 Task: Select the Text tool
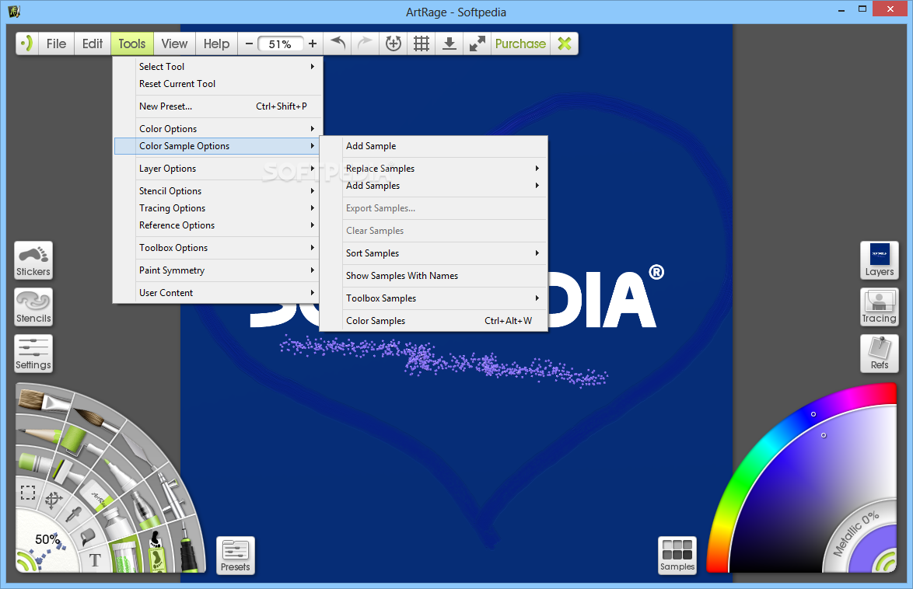95,560
